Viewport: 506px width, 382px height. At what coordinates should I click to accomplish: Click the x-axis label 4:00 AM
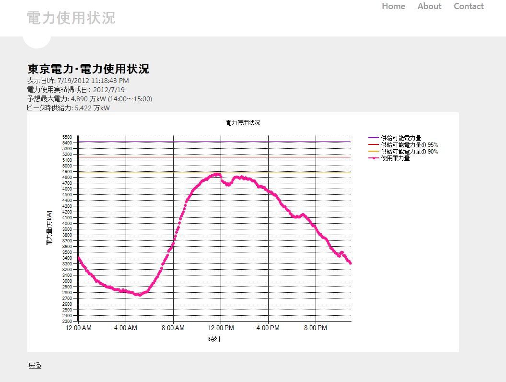click(126, 328)
